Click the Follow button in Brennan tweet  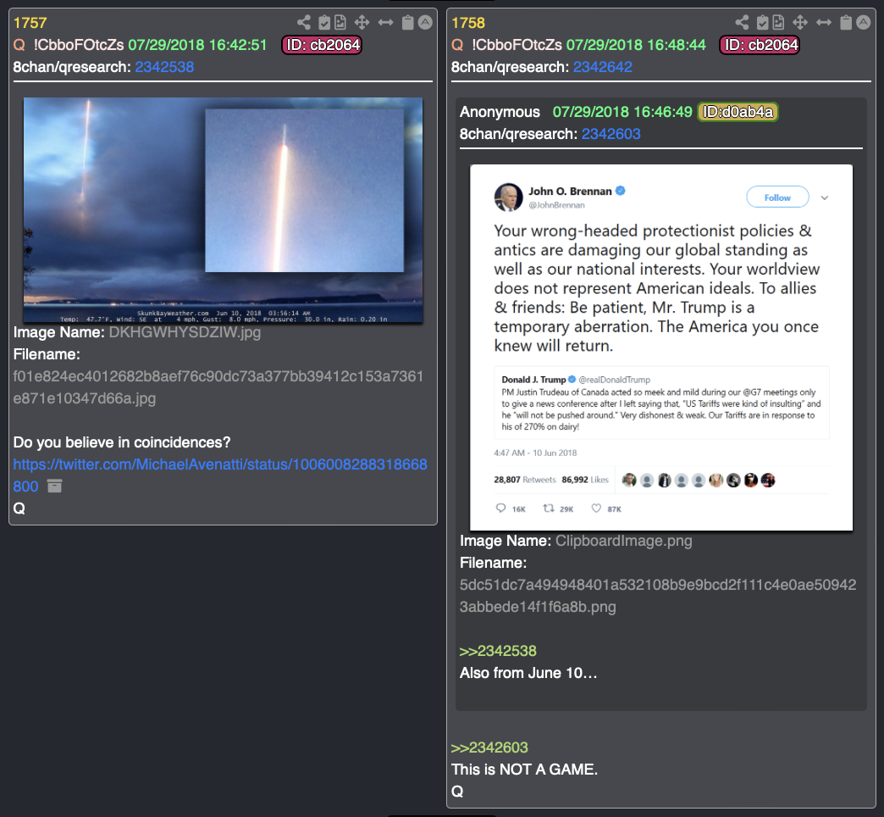(x=777, y=197)
